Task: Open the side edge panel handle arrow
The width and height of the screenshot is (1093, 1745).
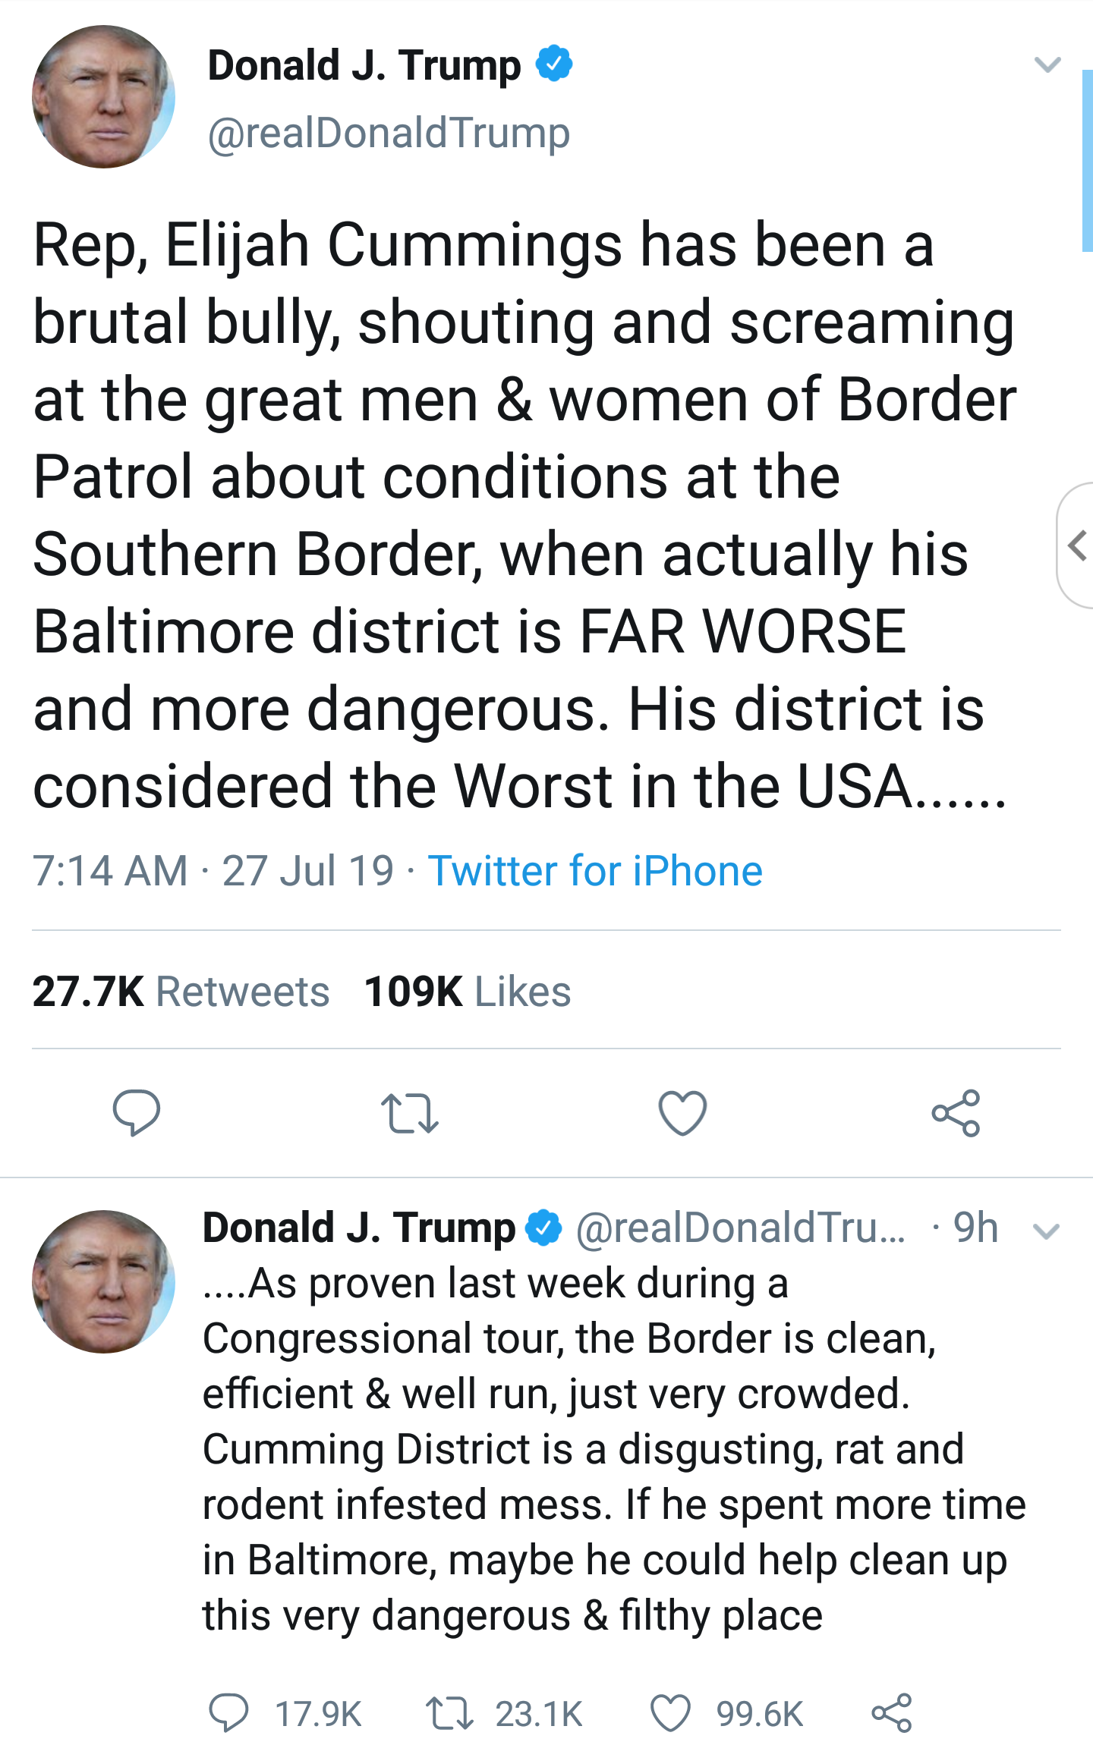Action: pos(1076,545)
